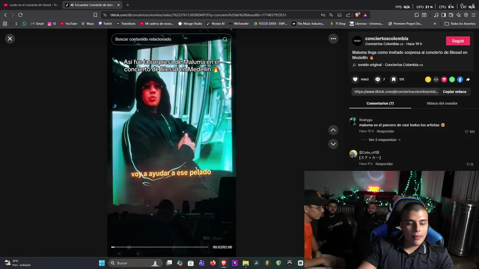
Task: Close the TikTok video viewer
Action: coord(10,38)
